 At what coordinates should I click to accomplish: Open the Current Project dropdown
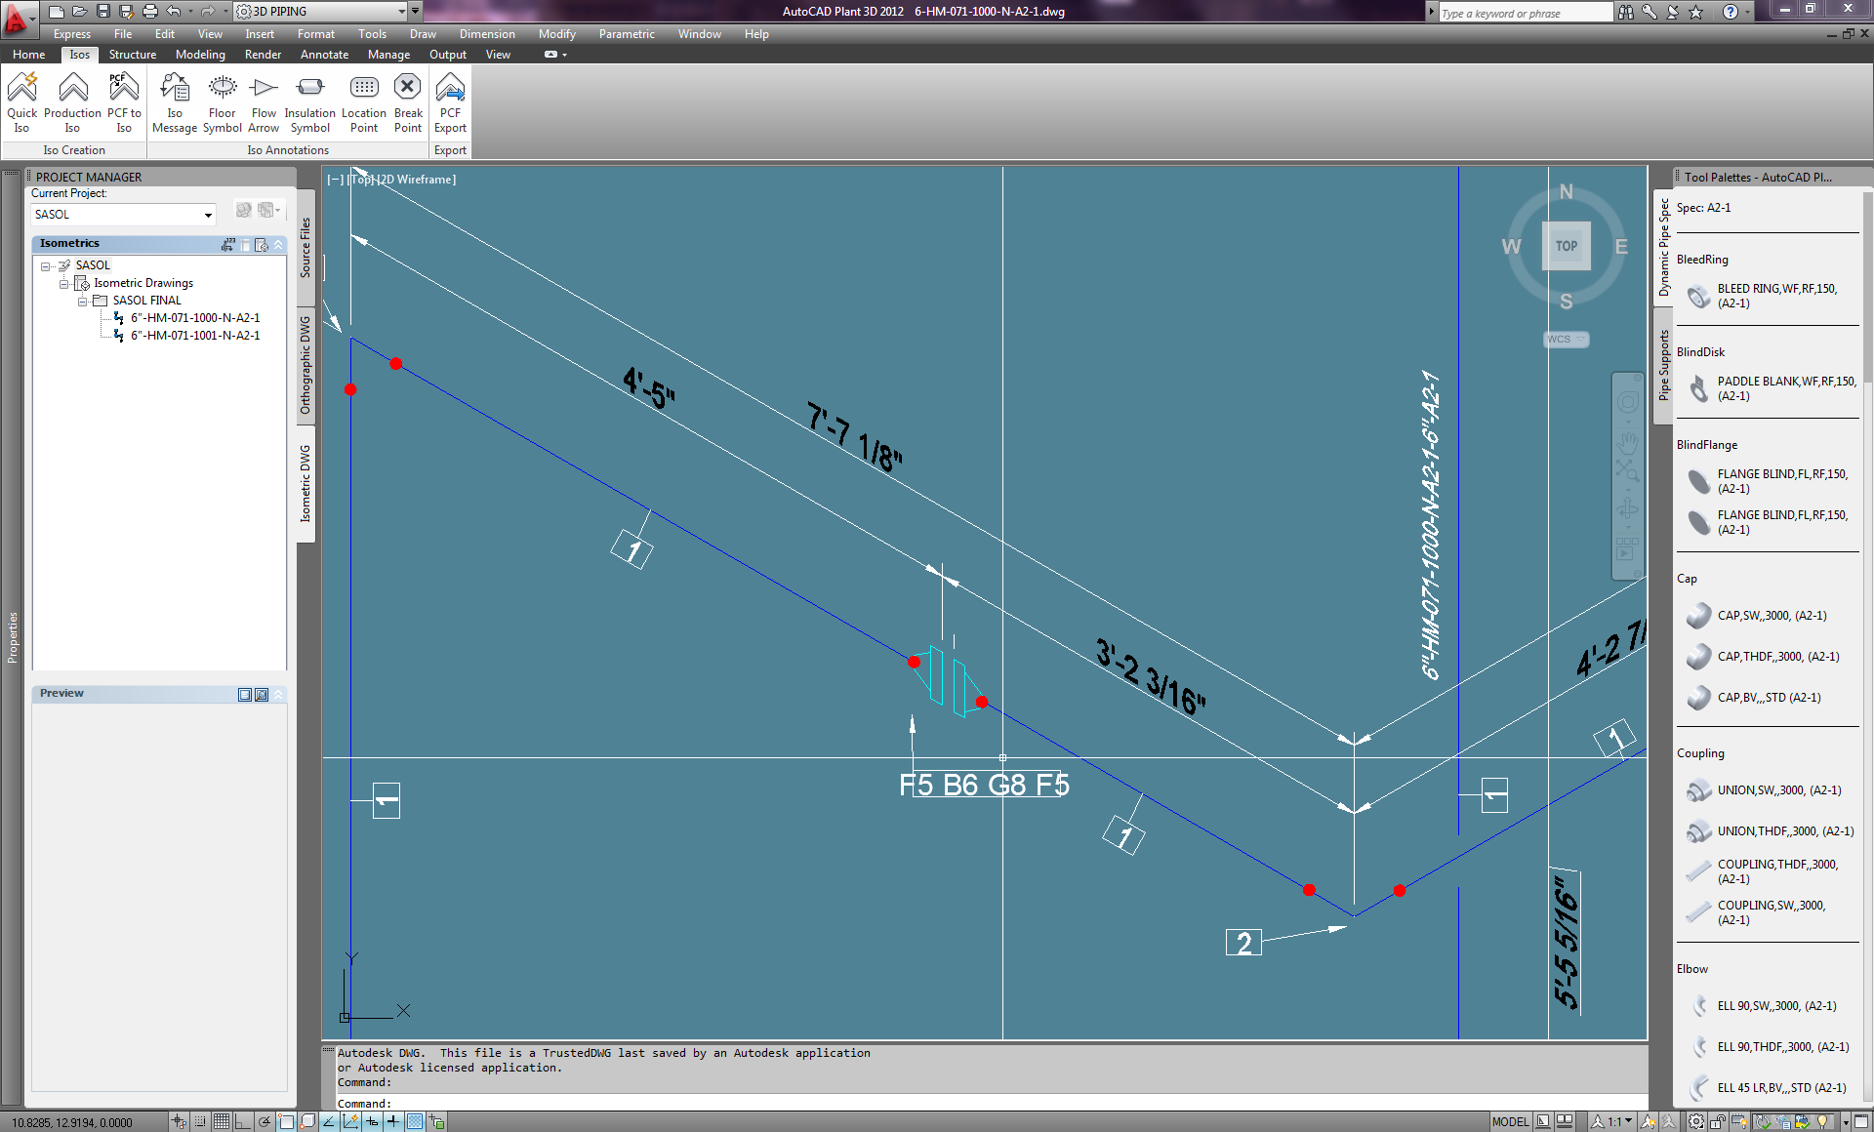[207, 214]
